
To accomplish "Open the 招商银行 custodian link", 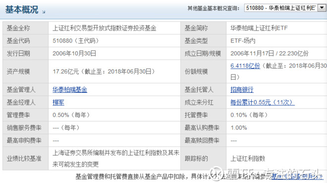I will (242, 90).
